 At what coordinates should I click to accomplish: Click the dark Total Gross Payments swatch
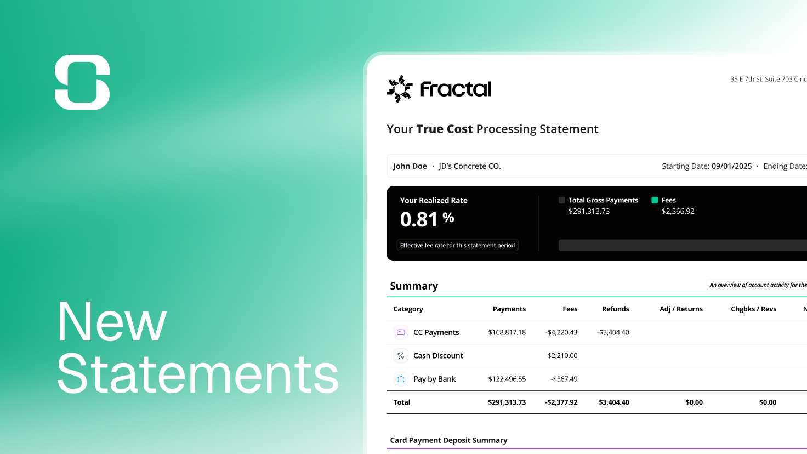pos(562,200)
